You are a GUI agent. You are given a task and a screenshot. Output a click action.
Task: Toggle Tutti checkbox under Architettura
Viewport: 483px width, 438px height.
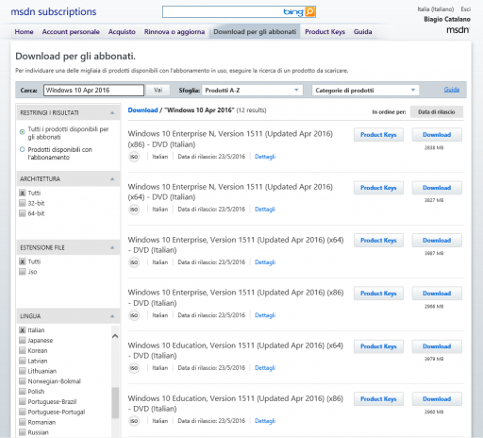pyautogui.click(x=23, y=193)
